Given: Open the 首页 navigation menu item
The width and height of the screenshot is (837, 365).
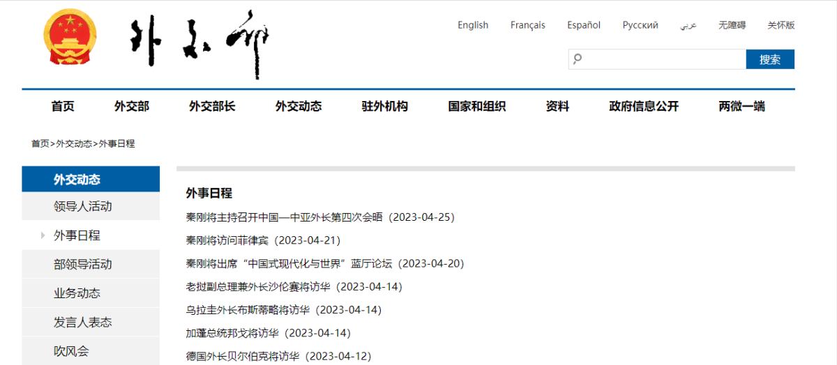Looking at the screenshot, I should (x=63, y=107).
